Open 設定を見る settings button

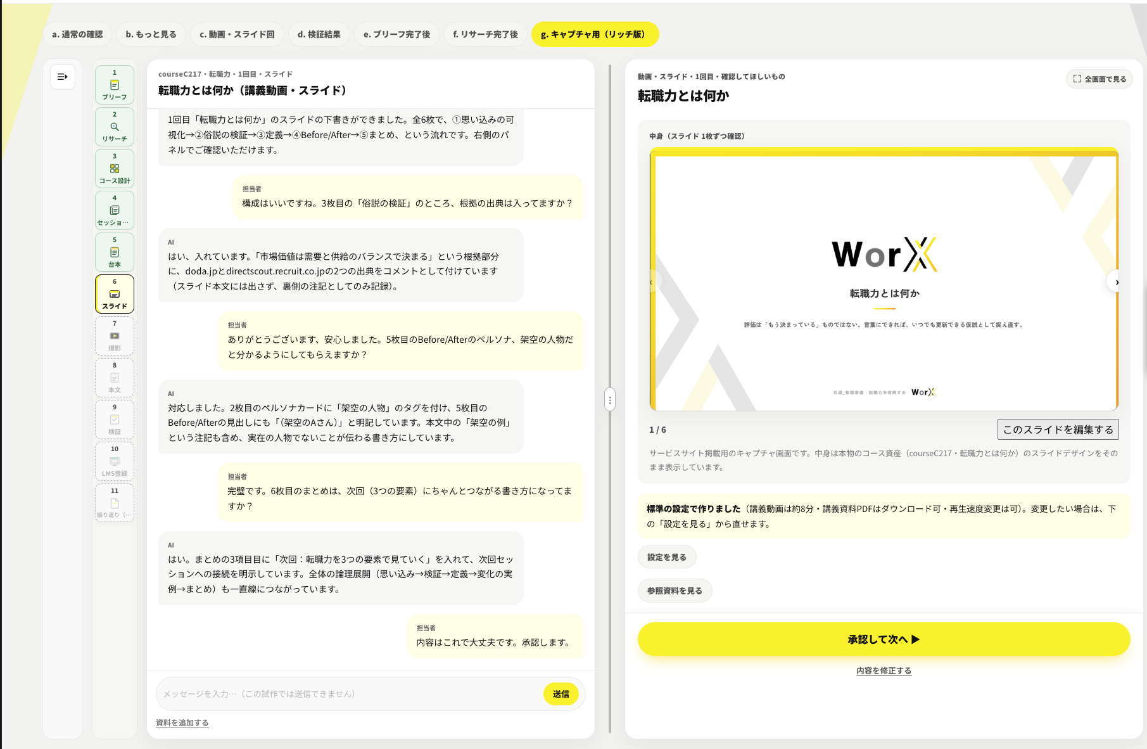tap(667, 557)
